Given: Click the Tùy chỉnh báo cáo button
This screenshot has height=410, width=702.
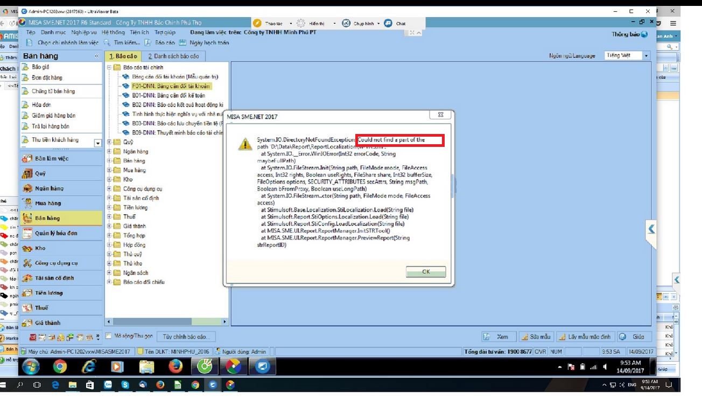Looking at the screenshot, I should click(x=186, y=337).
